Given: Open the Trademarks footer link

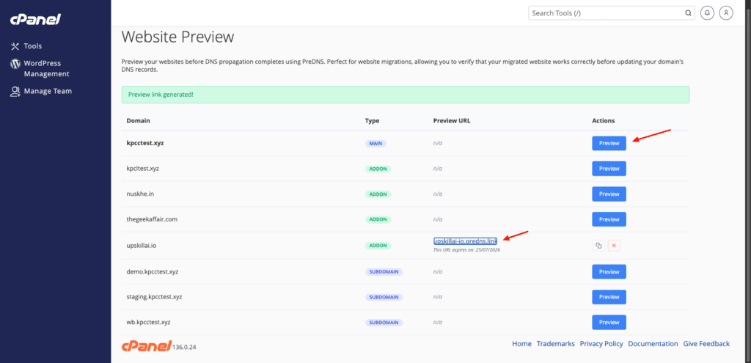Looking at the screenshot, I should coord(556,344).
